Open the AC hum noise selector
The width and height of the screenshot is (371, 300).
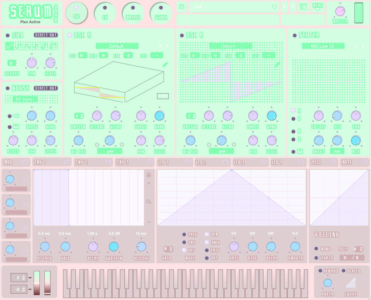click(25, 99)
